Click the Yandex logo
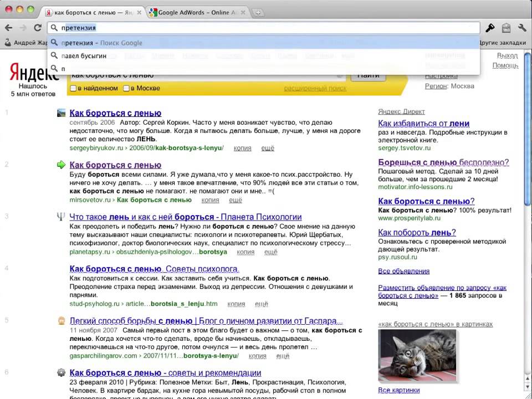This screenshot has height=399, width=532. click(34, 71)
